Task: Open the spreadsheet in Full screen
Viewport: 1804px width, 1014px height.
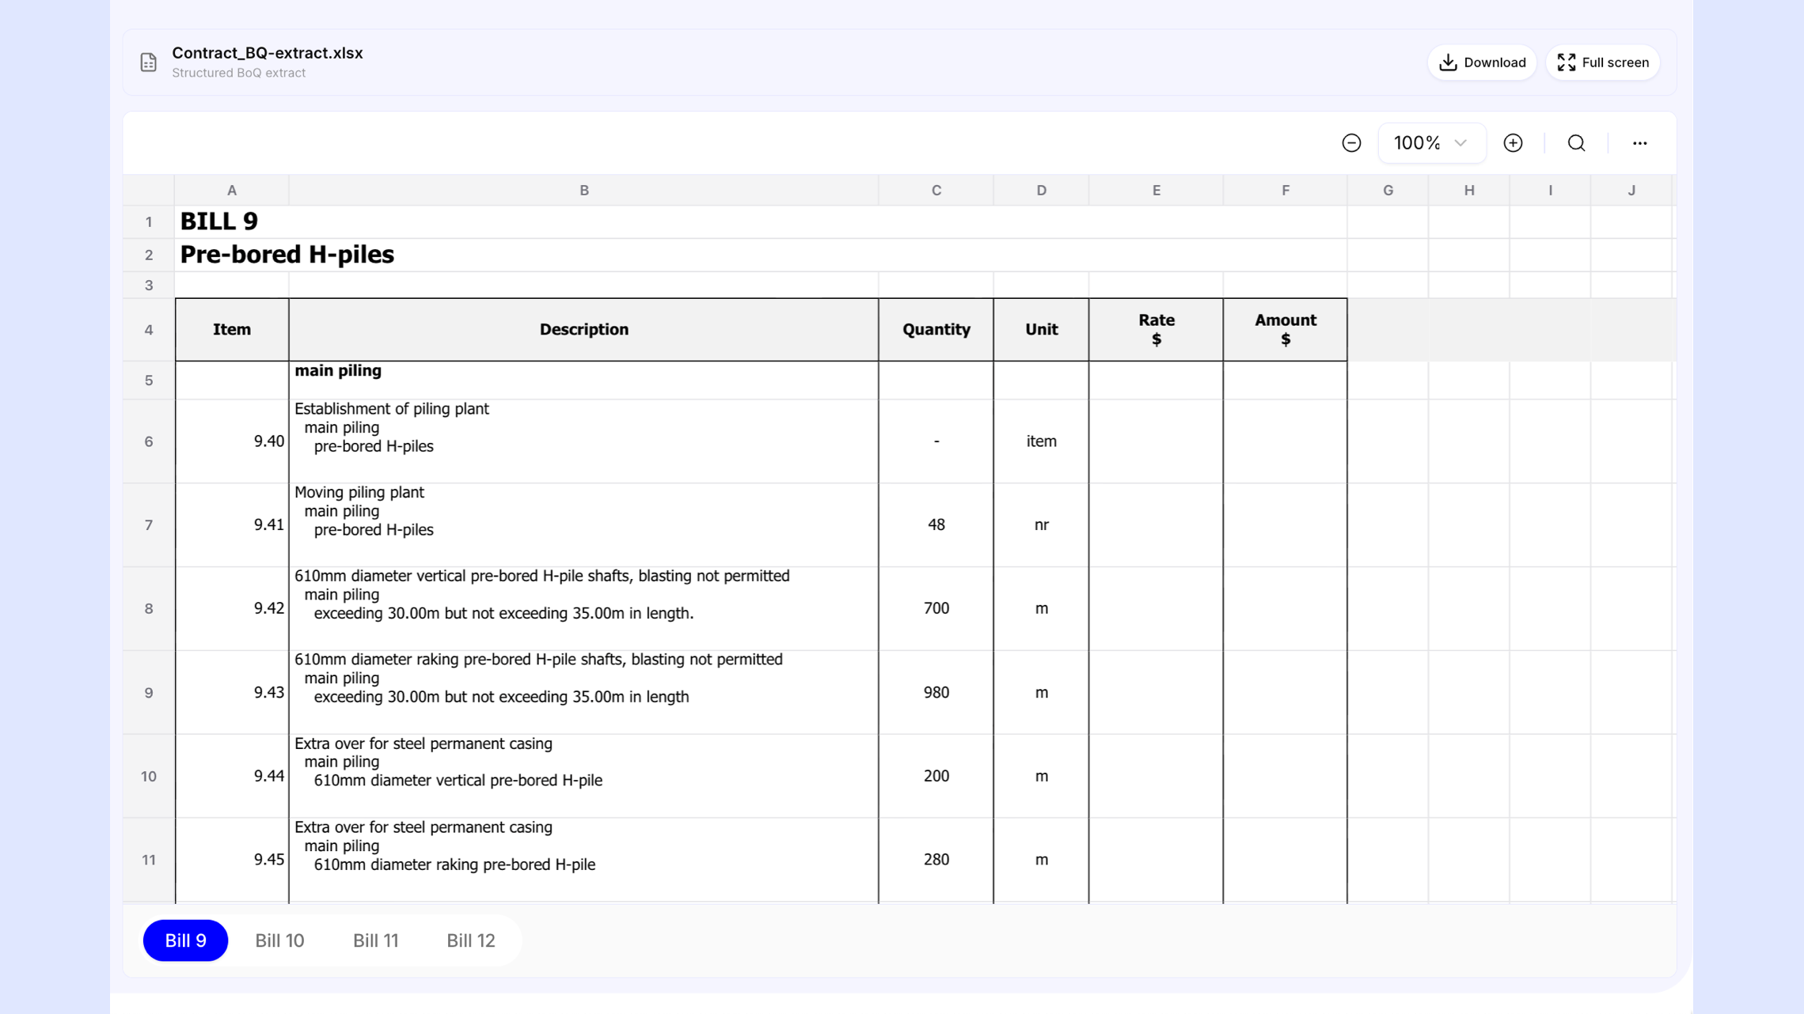Action: click(1602, 62)
